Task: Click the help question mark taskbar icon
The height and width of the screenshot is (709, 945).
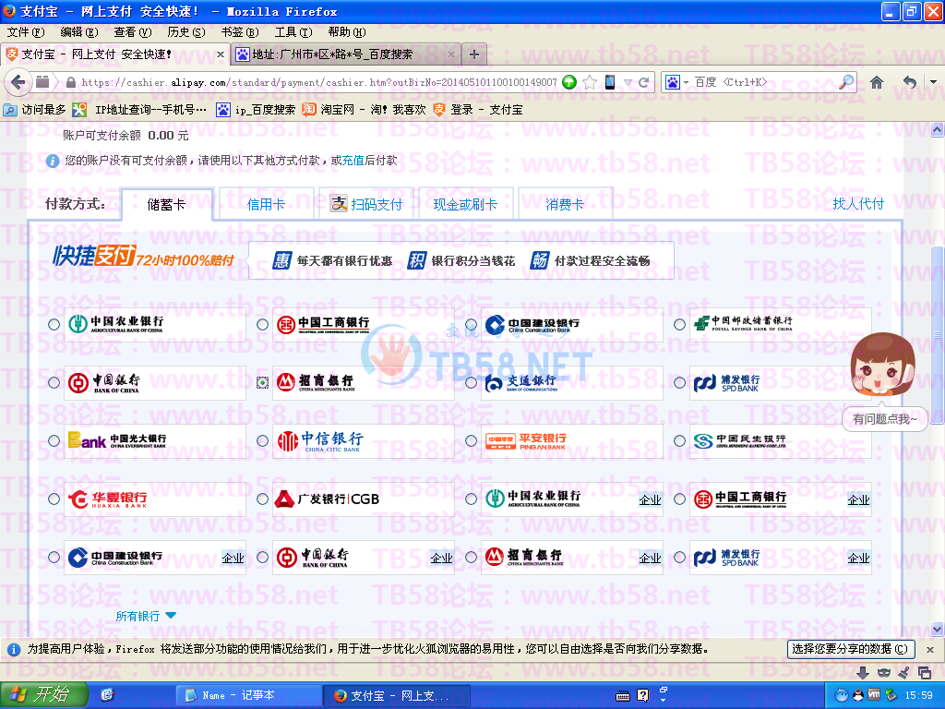Action: [643, 696]
